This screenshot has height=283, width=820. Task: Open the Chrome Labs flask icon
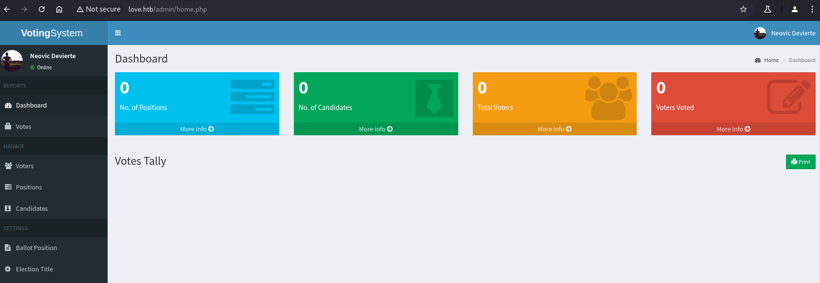pyautogui.click(x=768, y=9)
